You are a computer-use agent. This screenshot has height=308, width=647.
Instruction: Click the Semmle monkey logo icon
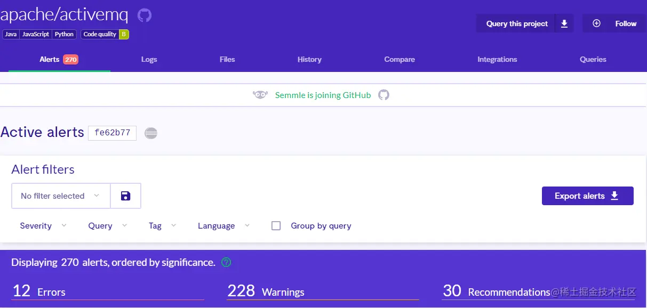coord(260,95)
